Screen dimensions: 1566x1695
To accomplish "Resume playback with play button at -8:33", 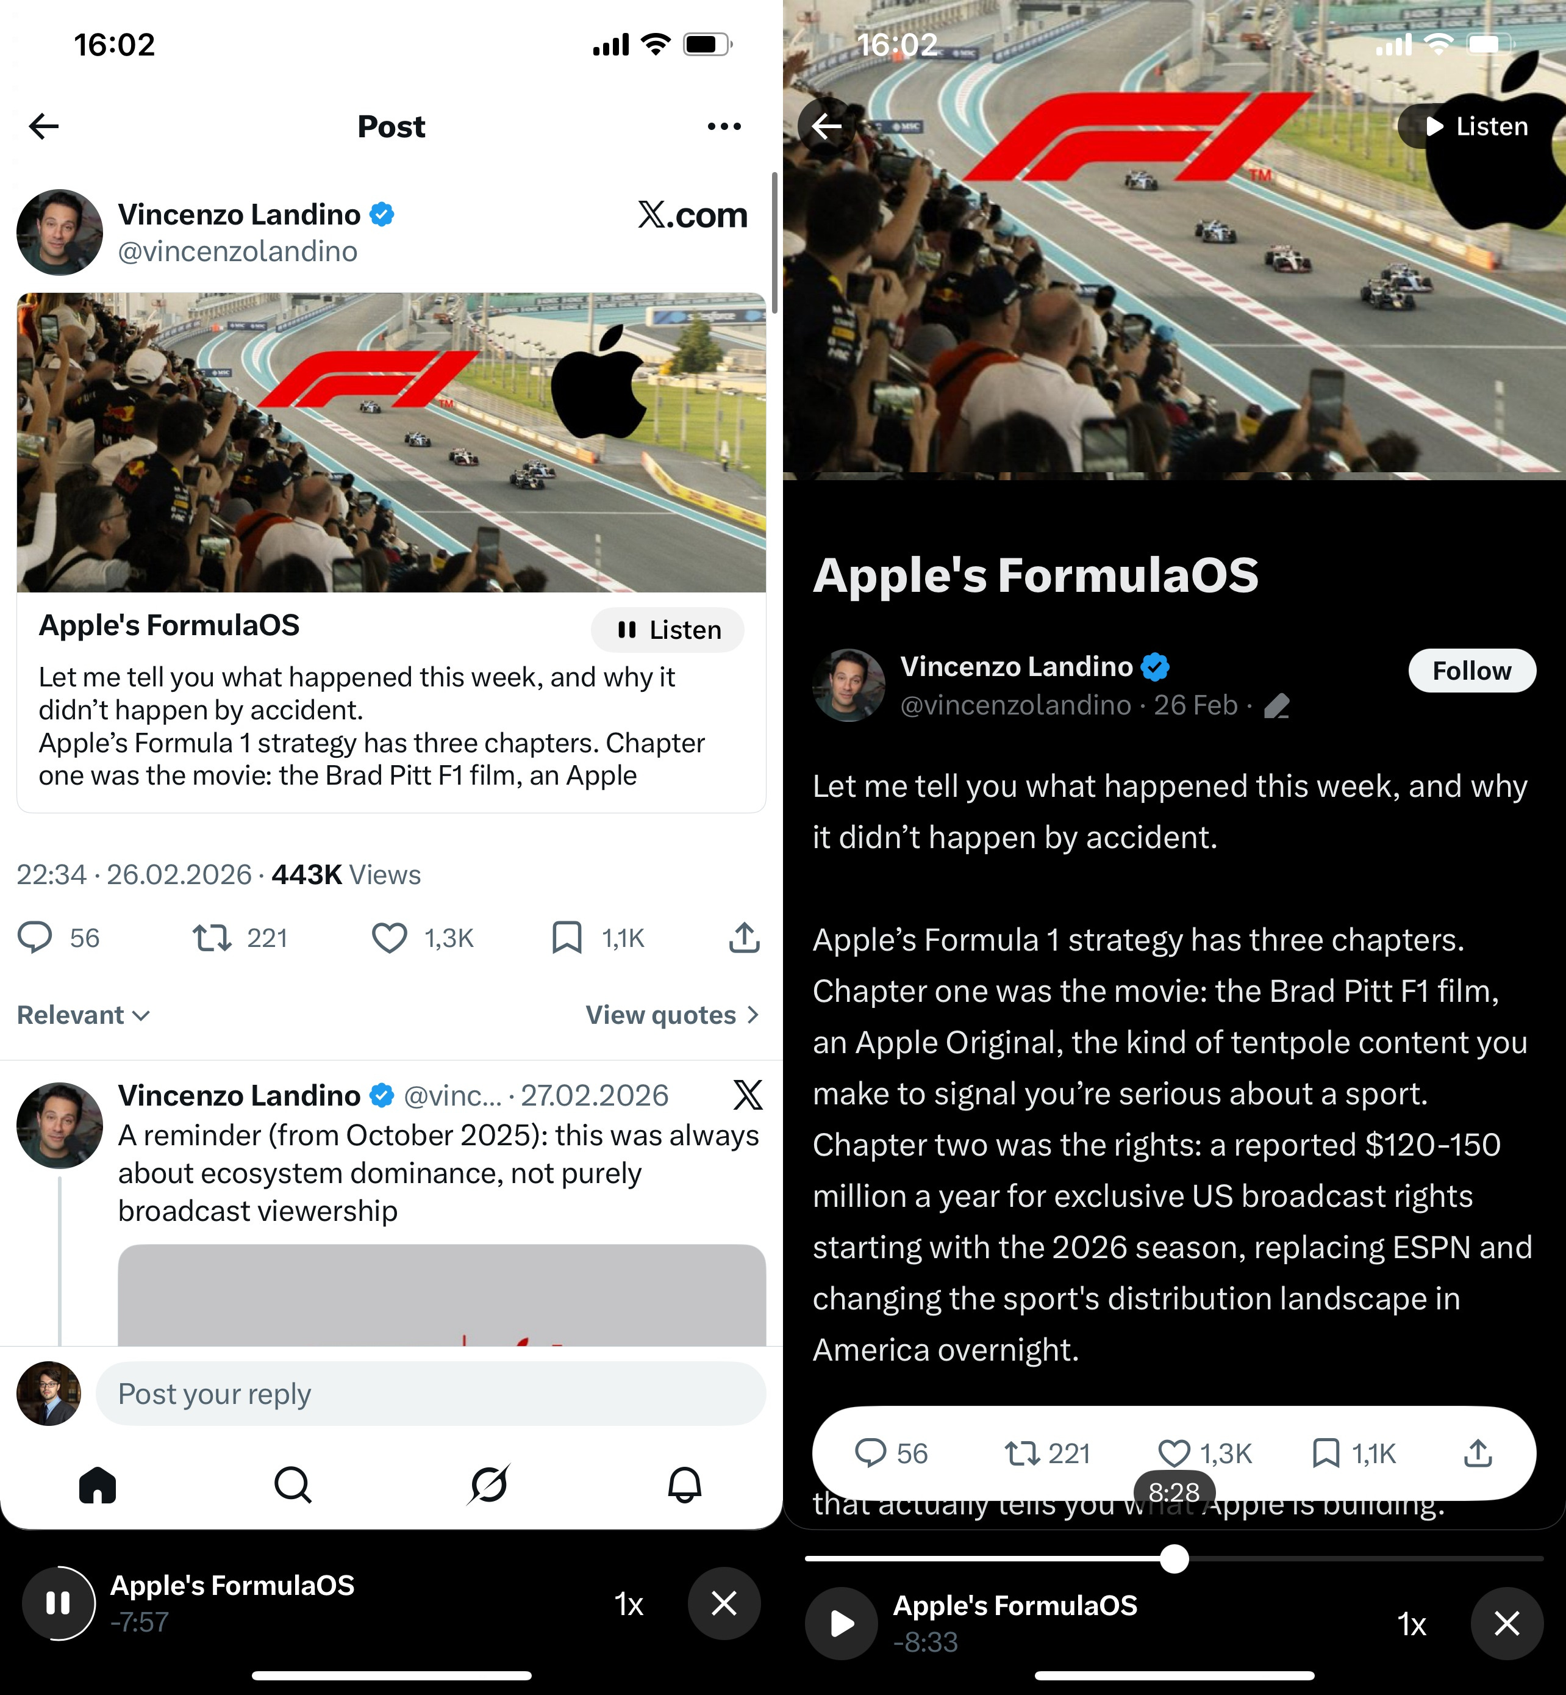I will [842, 1624].
